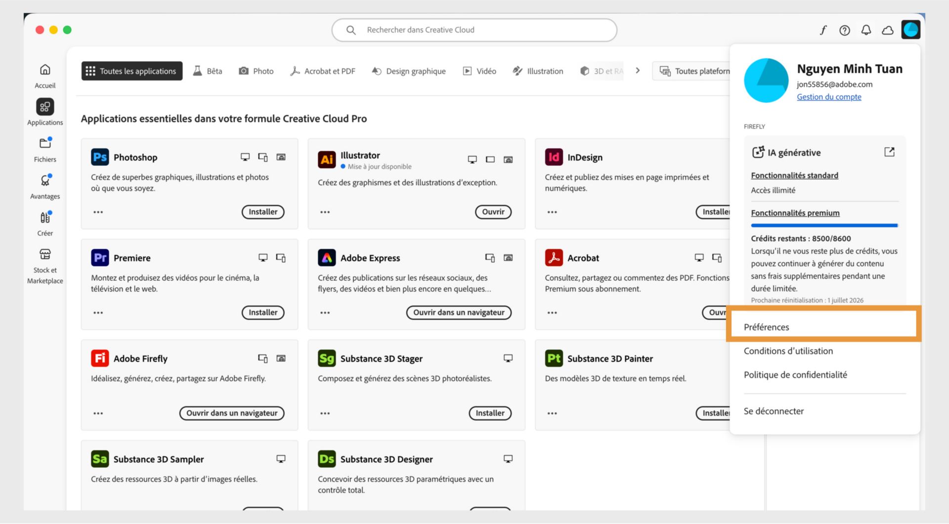Click the Premiere Pr app icon

[100, 258]
